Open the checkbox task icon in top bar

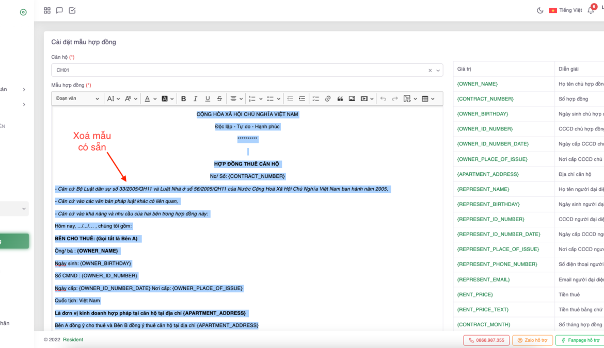pos(72,10)
